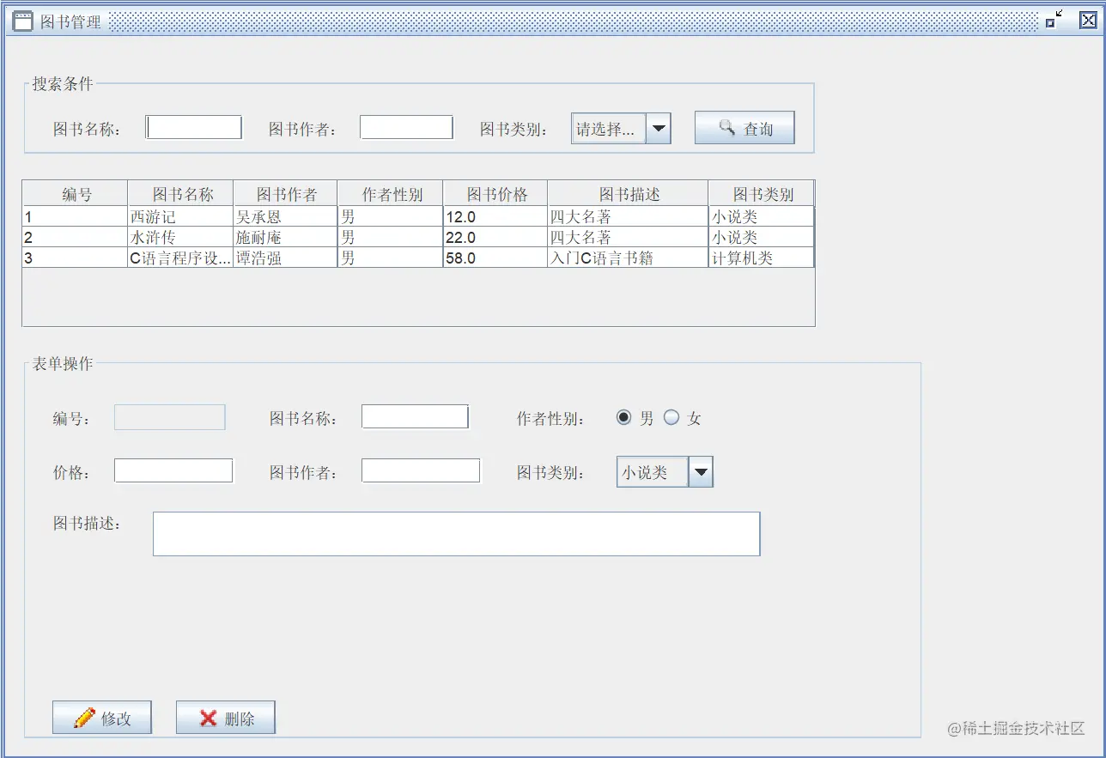Click the 删除 delete button
The width and height of the screenshot is (1106, 758).
[226, 718]
